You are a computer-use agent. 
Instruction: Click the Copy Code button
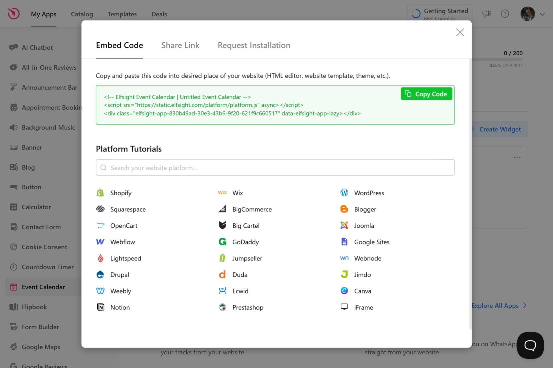pos(426,94)
